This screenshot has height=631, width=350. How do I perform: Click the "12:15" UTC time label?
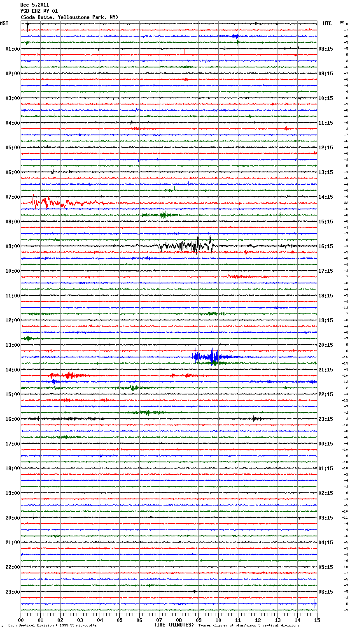[x=326, y=148]
